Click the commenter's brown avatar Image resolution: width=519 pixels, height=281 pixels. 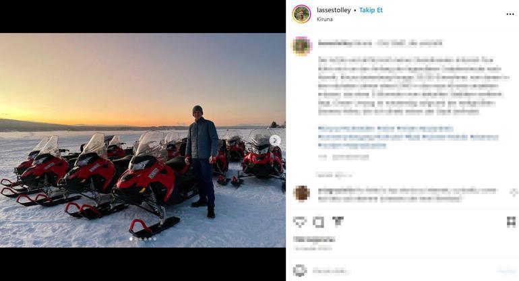point(302,193)
